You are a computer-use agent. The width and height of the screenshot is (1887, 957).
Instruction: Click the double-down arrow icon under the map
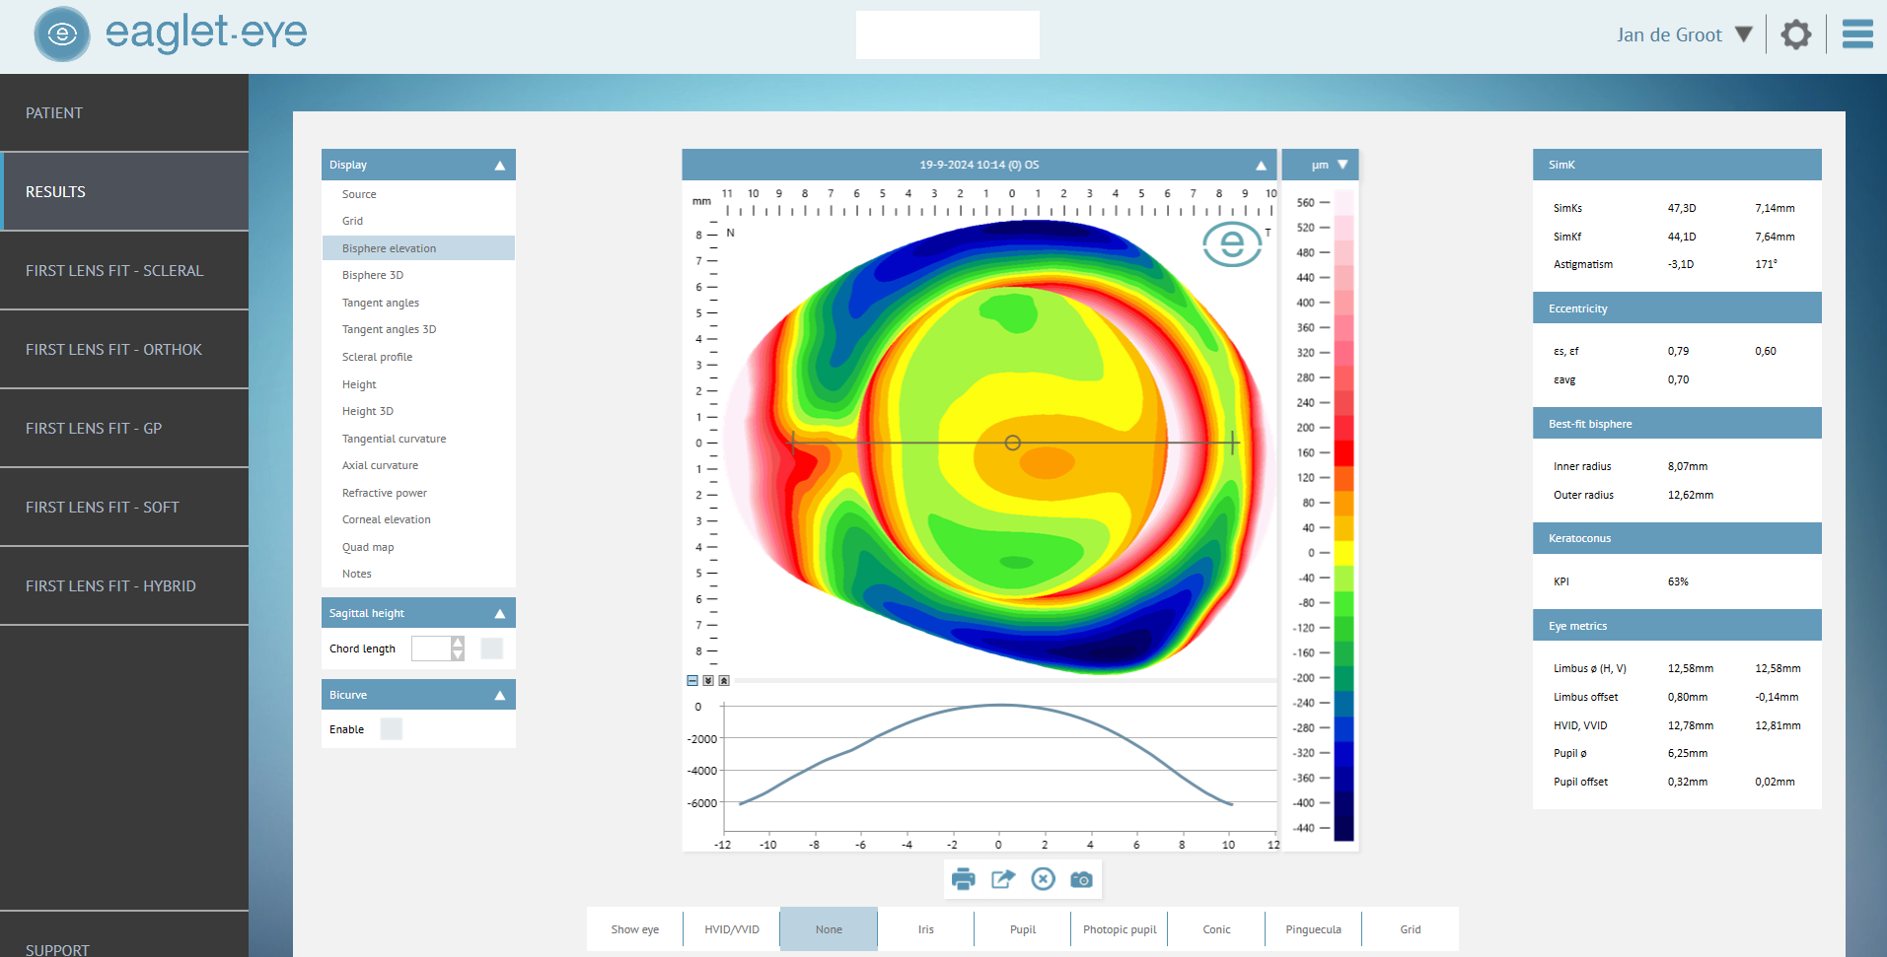point(708,681)
